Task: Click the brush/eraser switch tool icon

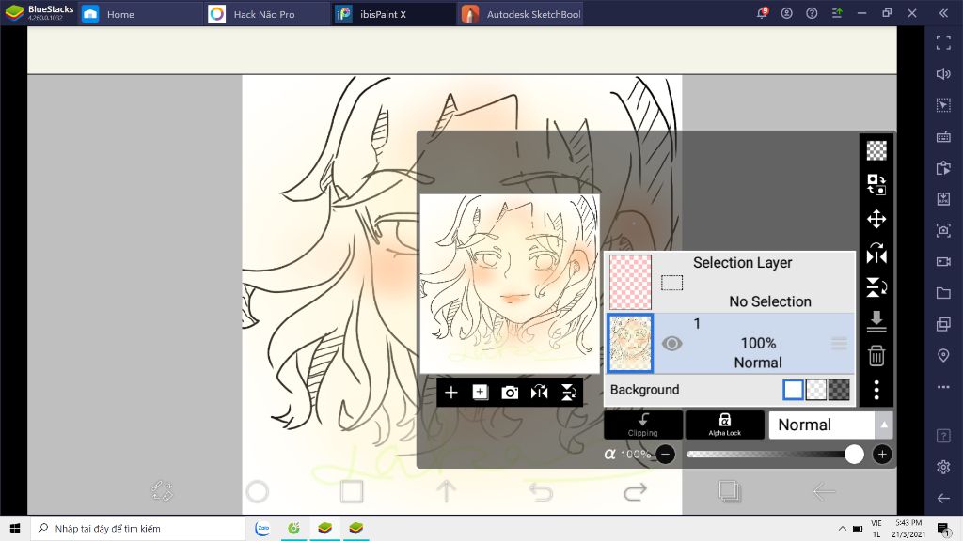Action: coord(162,491)
